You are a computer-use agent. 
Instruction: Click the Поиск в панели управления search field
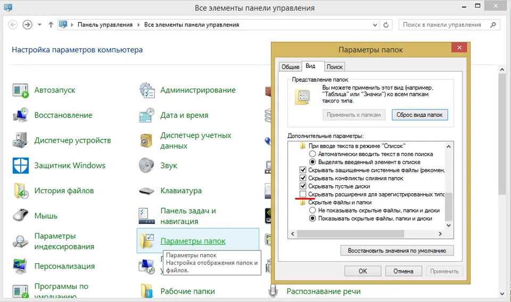[x=449, y=25]
